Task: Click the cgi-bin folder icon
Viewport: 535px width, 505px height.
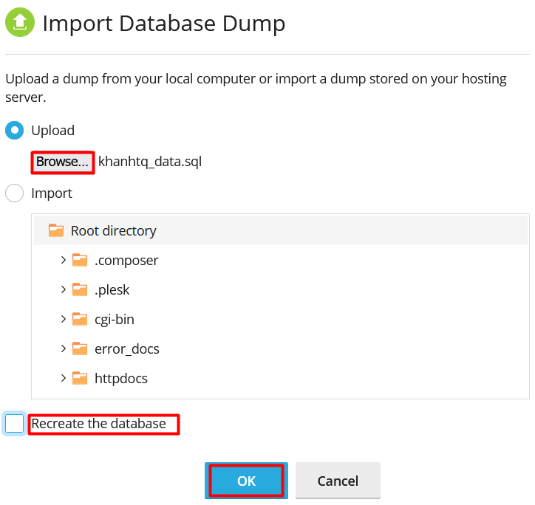Action: pos(80,319)
